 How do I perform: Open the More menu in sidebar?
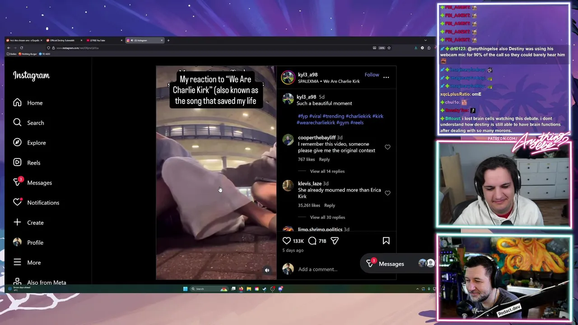pos(27,262)
